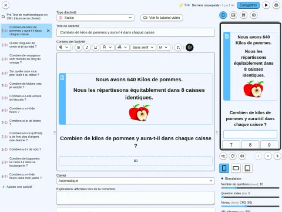
Task: Tap key 8 in the preview keypad
Action: tap(250, 145)
